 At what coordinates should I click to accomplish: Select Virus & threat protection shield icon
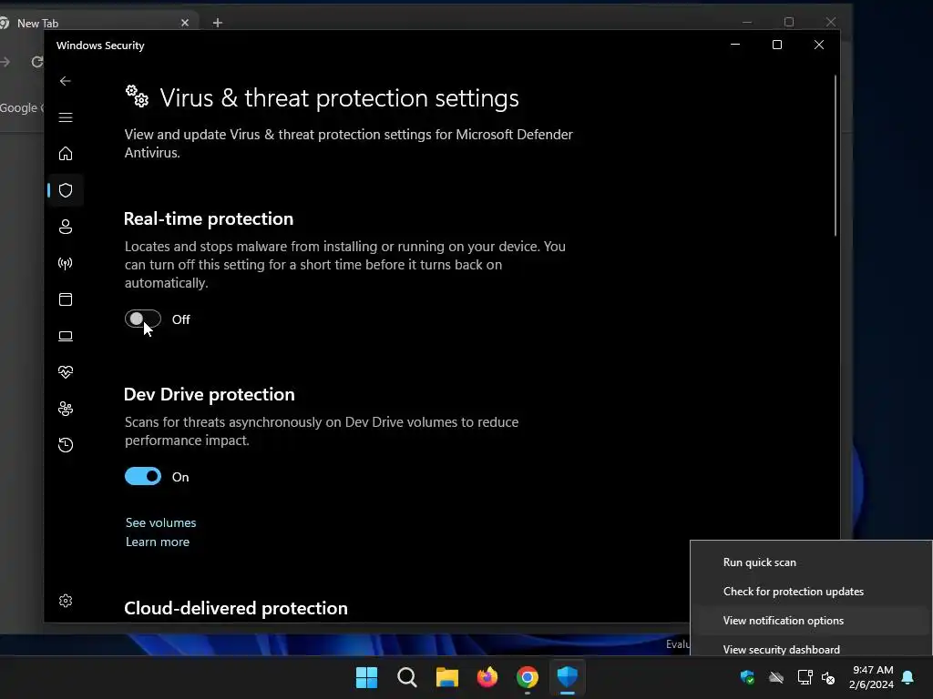tap(66, 190)
